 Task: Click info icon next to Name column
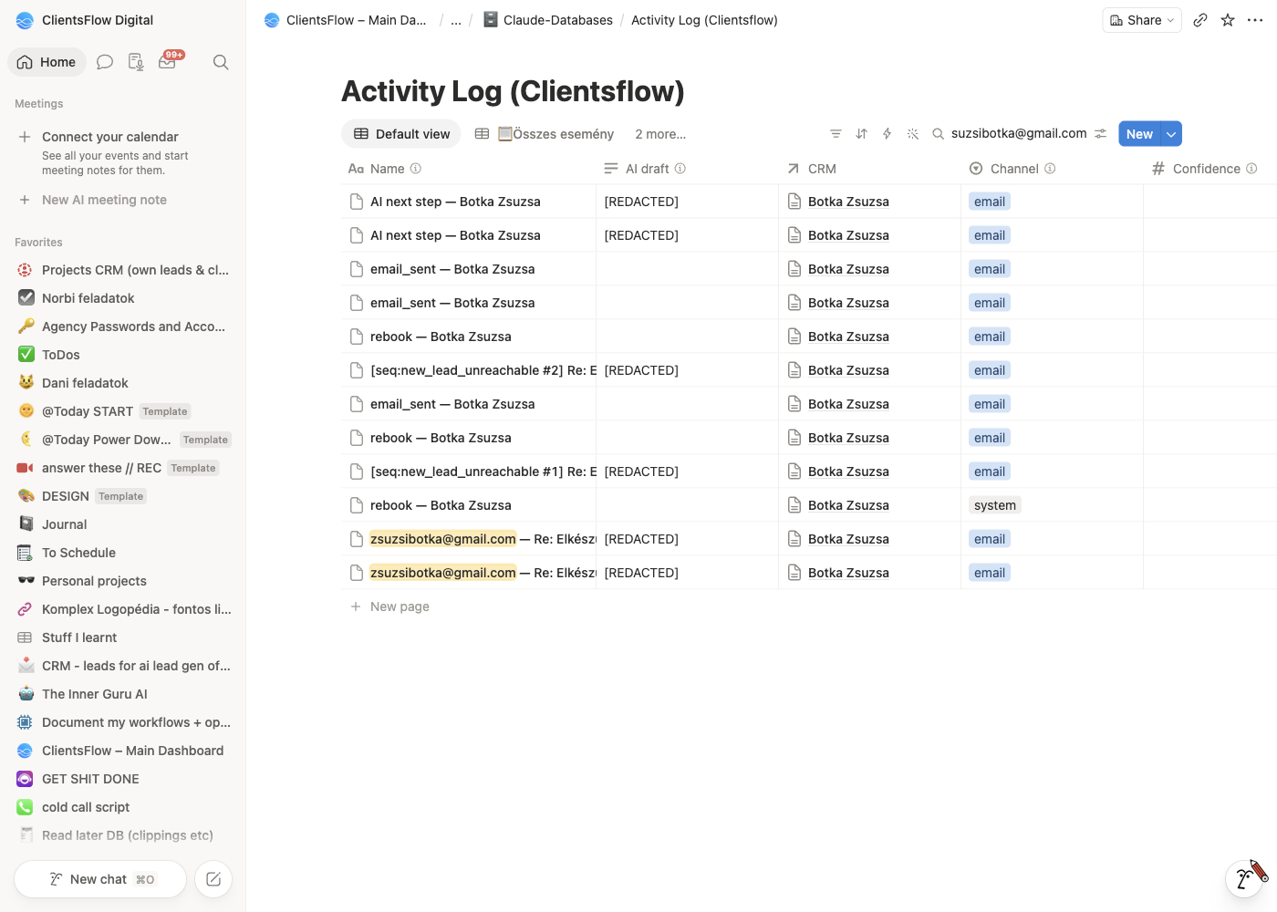click(x=416, y=169)
